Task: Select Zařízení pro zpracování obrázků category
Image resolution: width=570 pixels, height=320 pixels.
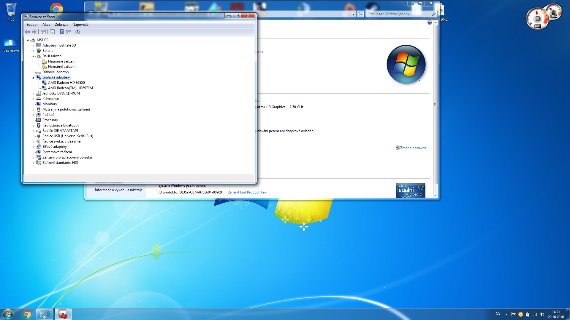Action: pyautogui.click(x=67, y=157)
